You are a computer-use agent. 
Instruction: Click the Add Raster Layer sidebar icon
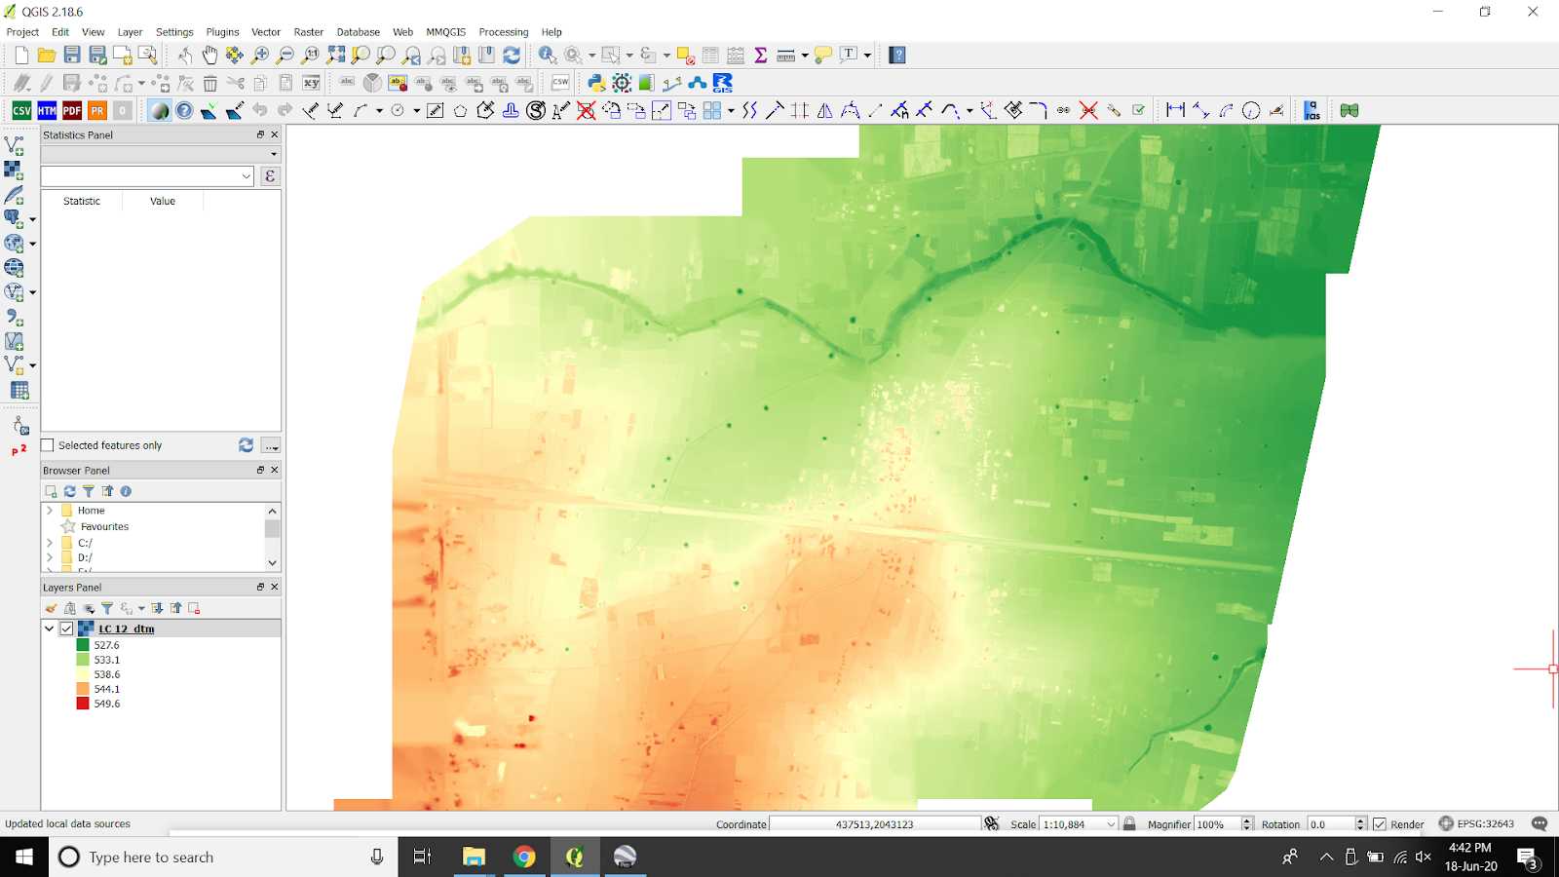pos(14,170)
